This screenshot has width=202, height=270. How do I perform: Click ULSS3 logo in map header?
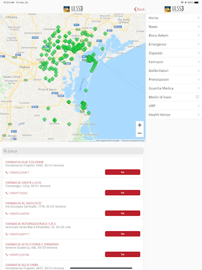tap(73, 9)
